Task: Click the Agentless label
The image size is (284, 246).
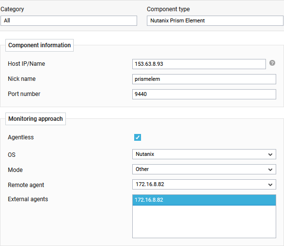Action: (21, 137)
